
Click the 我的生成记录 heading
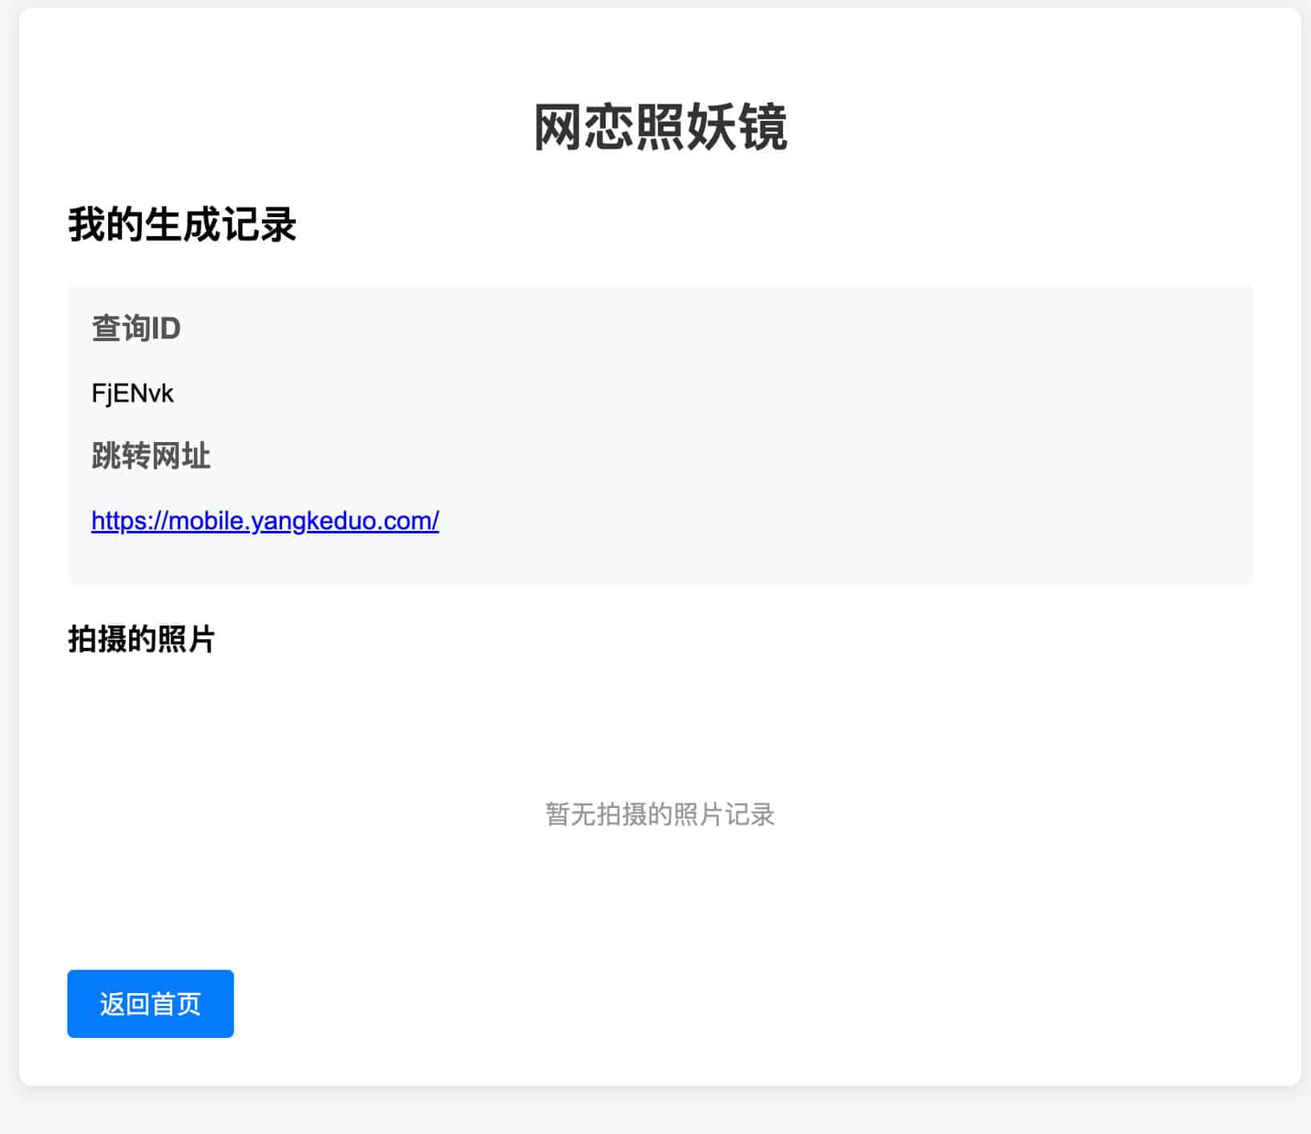point(182,224)
